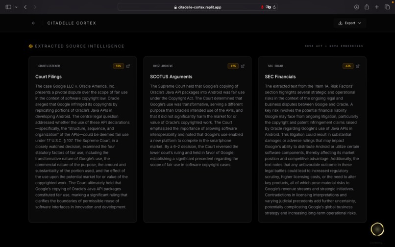
Task: Select the Court Filings heading
Action: click(x=49, y=76)
